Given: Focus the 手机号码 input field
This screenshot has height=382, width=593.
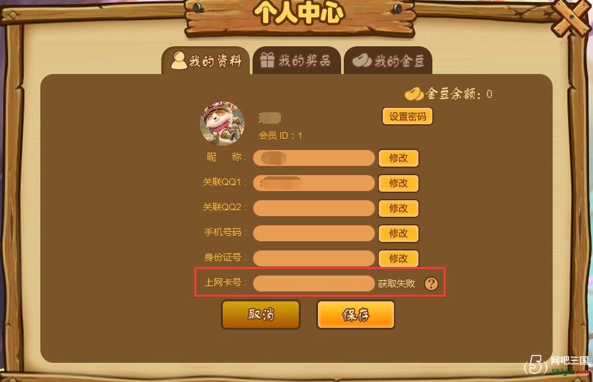Looking at the screenshot, I should 313,233.
